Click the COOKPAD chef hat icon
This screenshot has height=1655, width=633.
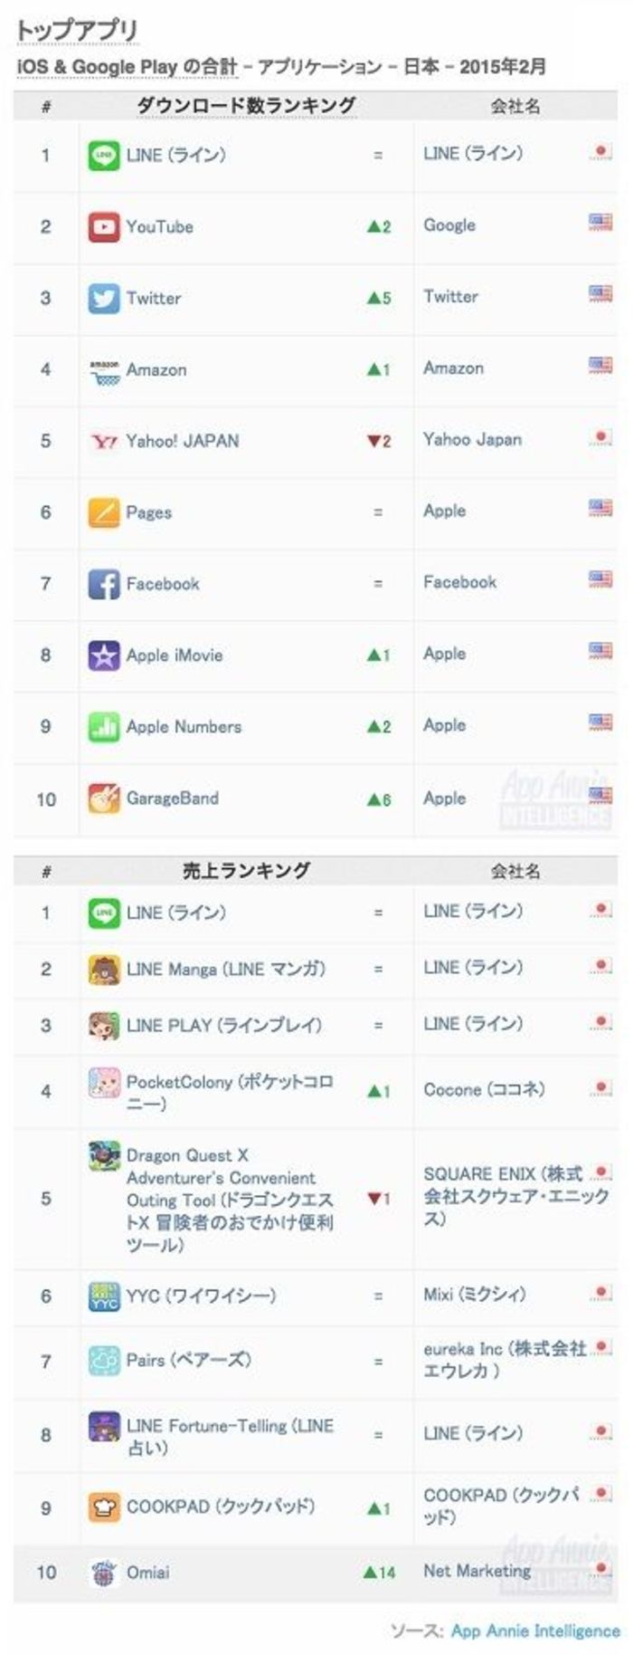[103, 1507]
